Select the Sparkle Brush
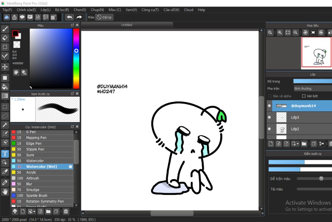This screenshot has width=332, height=222. tap(42, 195)
